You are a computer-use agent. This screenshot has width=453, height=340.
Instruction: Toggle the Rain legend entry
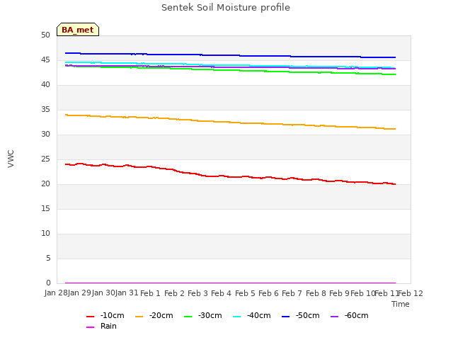pos(101,326)
